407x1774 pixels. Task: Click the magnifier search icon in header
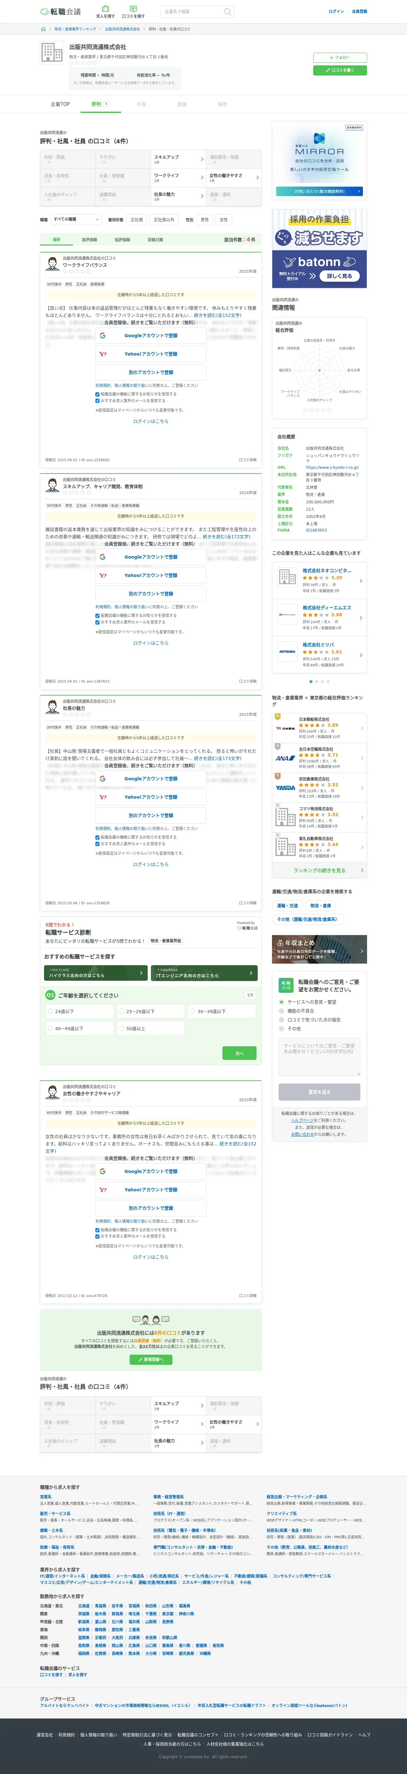coord(227,12)
